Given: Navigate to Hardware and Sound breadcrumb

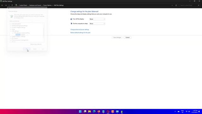Looking at the screenshot, I should coord(35,5).
